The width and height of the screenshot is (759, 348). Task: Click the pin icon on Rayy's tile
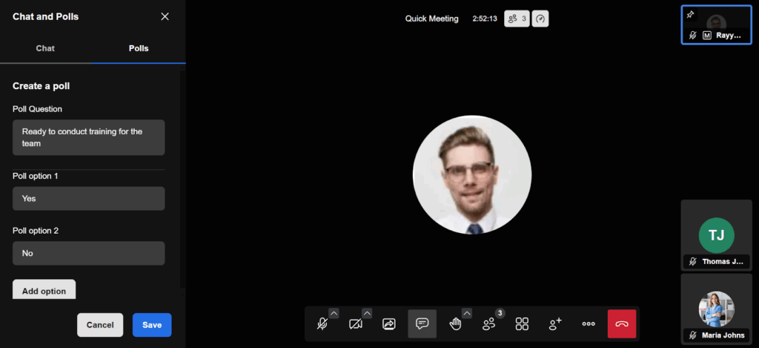691,14
